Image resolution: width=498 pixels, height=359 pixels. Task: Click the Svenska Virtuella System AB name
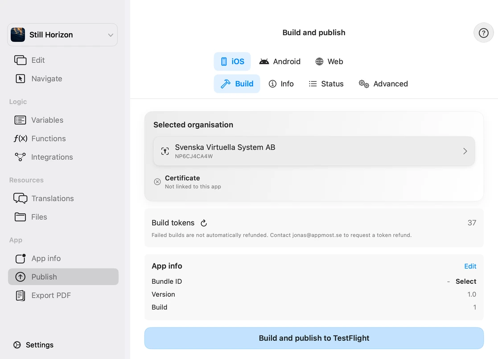pos(225,147)
